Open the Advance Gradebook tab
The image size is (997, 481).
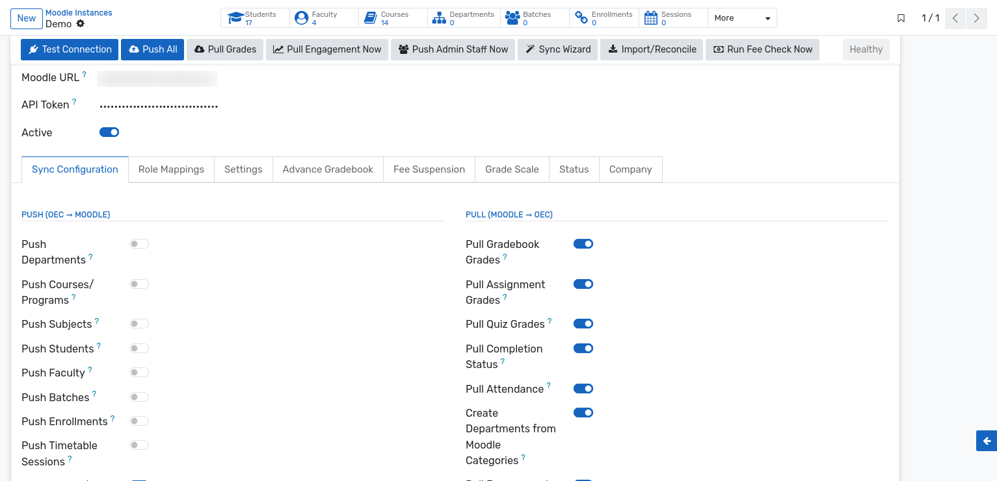point(328,169)
